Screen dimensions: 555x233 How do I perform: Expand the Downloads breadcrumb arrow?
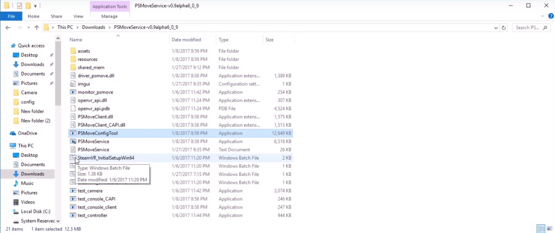(x=110, y=27)
